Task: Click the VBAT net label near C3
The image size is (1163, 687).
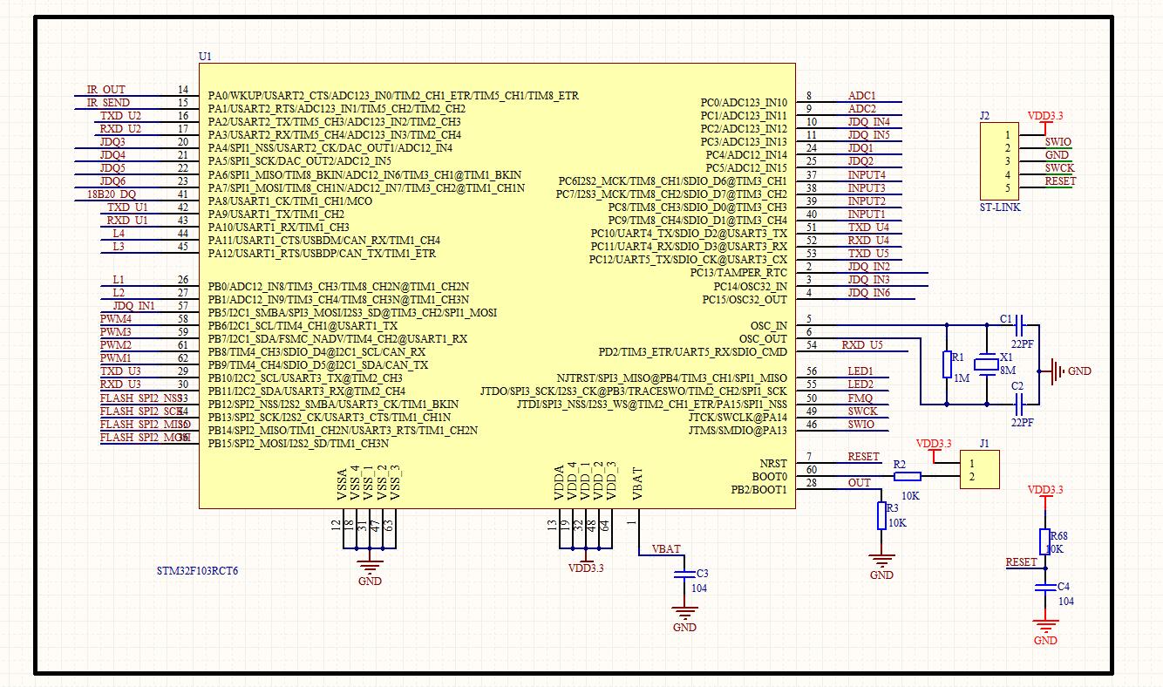Action: point(666,549)
